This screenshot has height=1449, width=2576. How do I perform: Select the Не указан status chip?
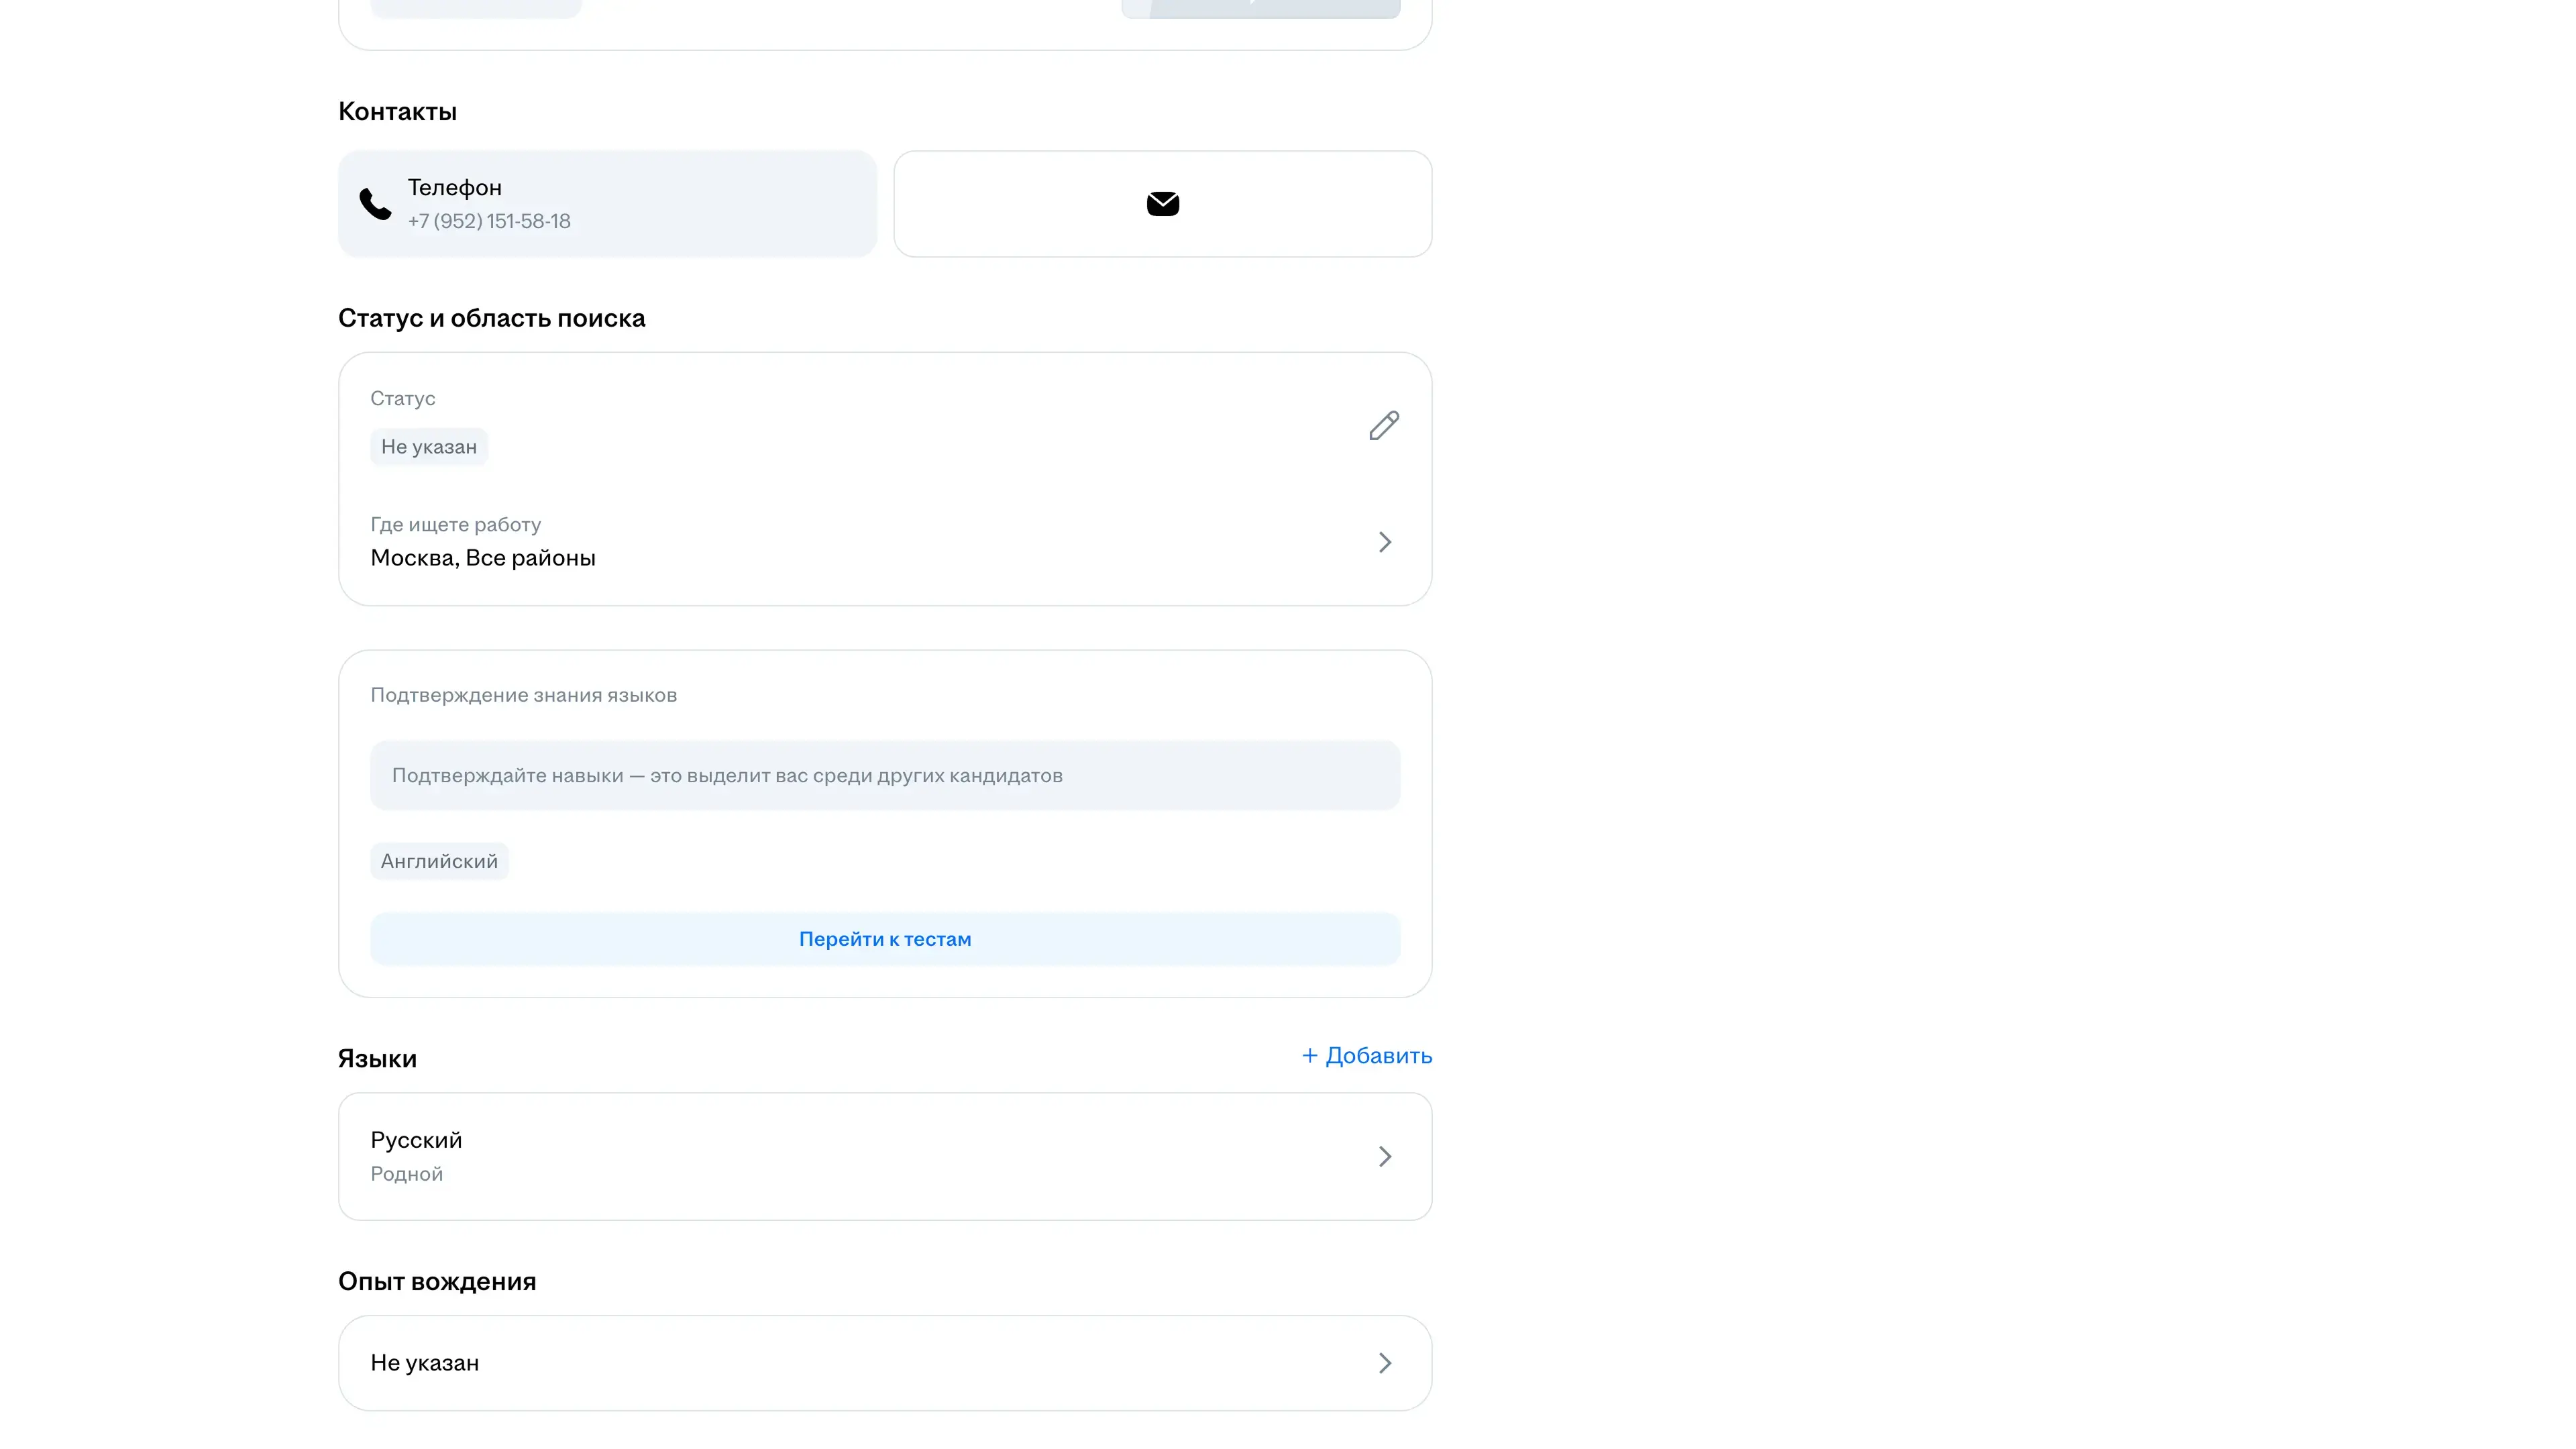pyautogui.click(x=428, y=447)
